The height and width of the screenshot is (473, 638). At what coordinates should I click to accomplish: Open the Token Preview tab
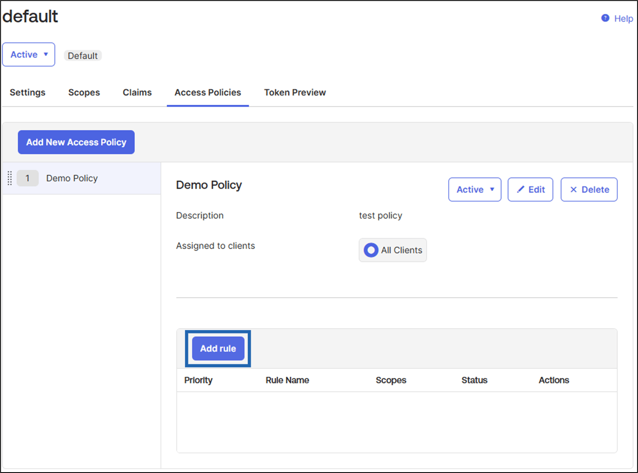[x=295, y=92]
